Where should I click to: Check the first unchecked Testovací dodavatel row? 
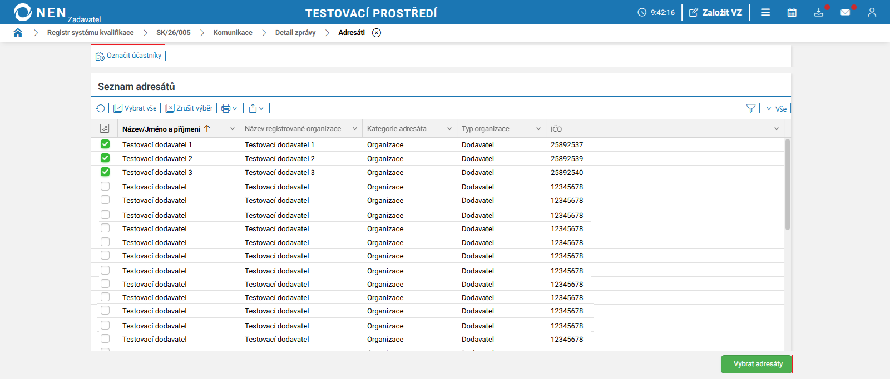105,186
